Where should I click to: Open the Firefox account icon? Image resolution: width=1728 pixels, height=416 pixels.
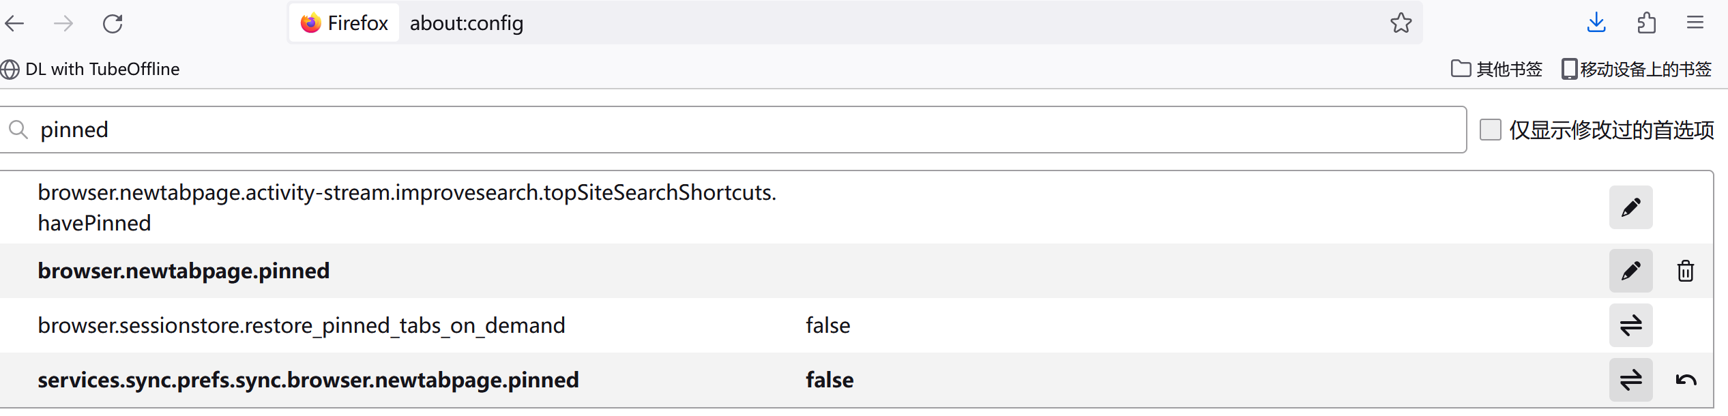click(1646, 23)
